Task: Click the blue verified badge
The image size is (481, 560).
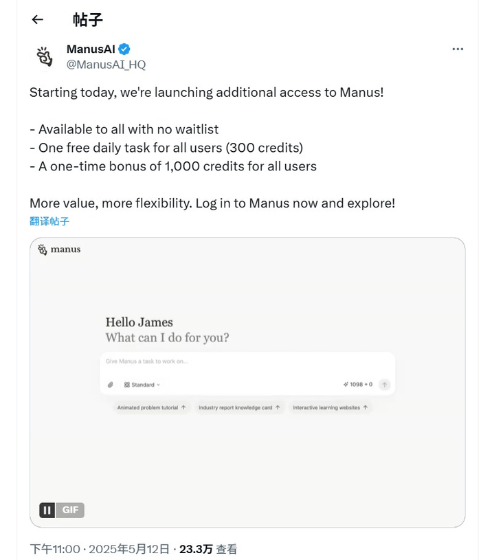Action: [124, 49]
